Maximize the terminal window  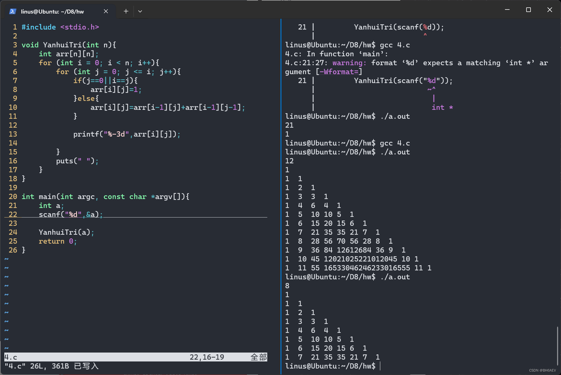(x=528, y=10)
